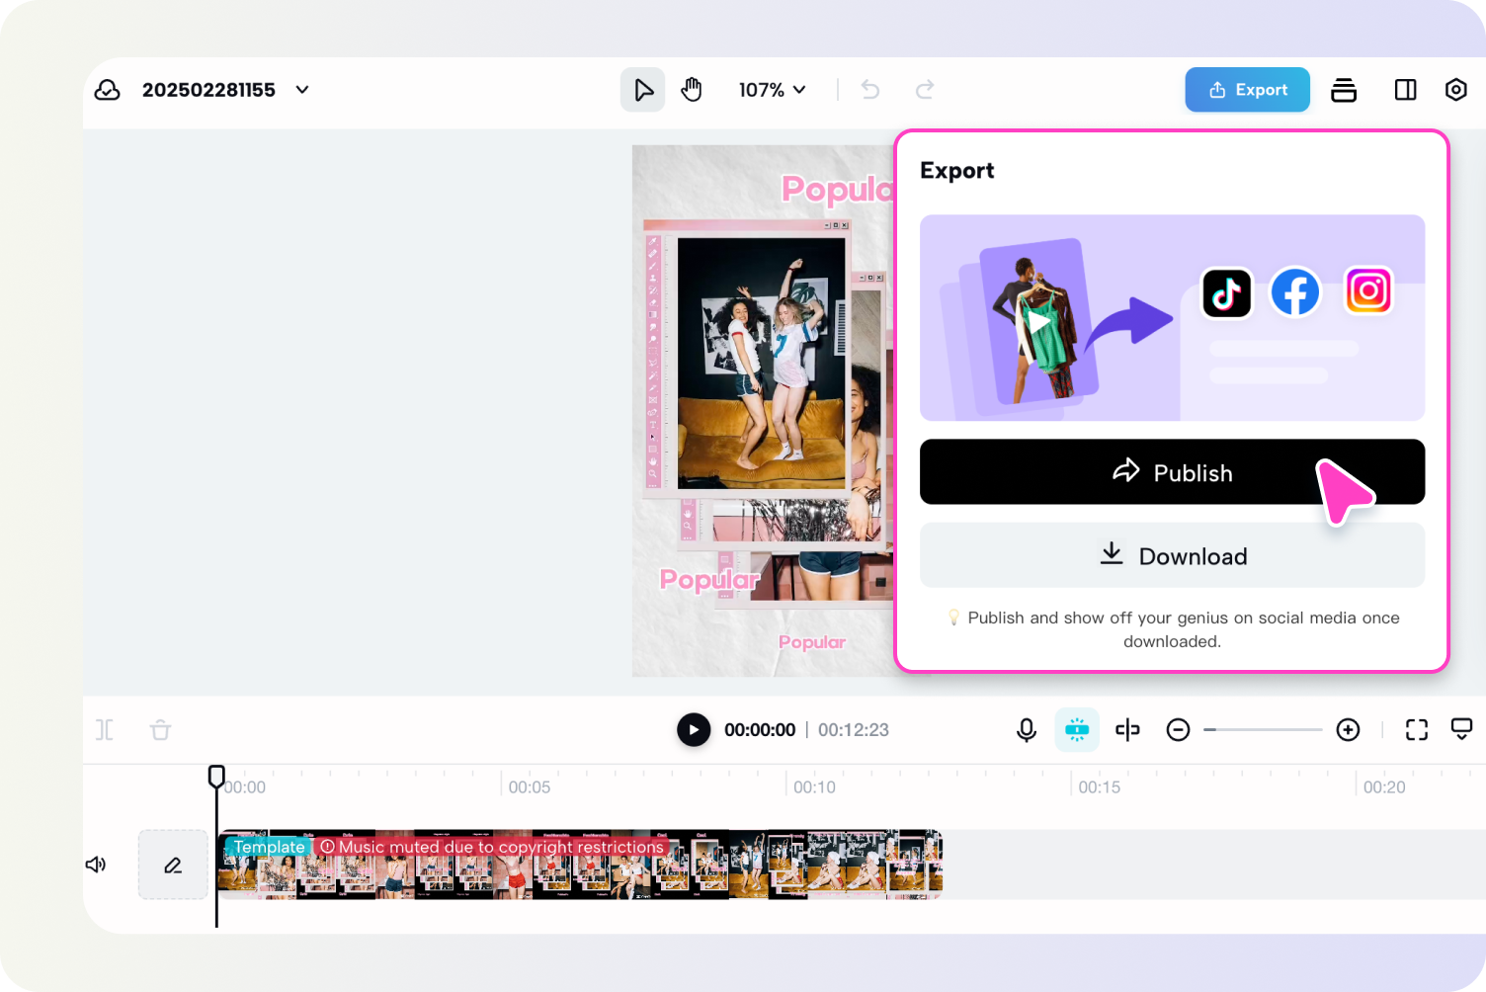Open the render queue panel icon
This screenshot has height=992, width=1486.
[1344, 89]
